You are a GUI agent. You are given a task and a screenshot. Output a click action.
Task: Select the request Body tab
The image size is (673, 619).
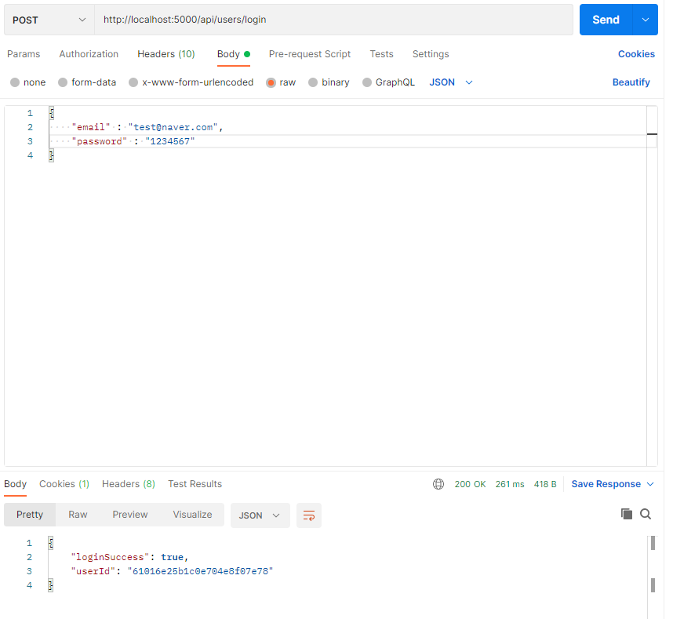pyautogui.click(x=234, y=54)
